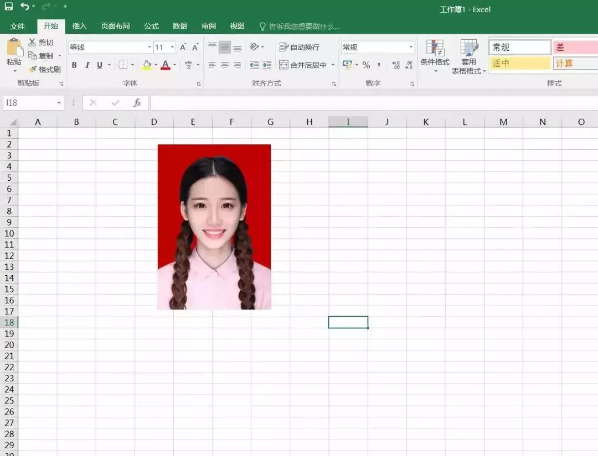This screenshot has width=598, height=456.
Task: Click the Insert Function fx icon
Action: point(137,103)
